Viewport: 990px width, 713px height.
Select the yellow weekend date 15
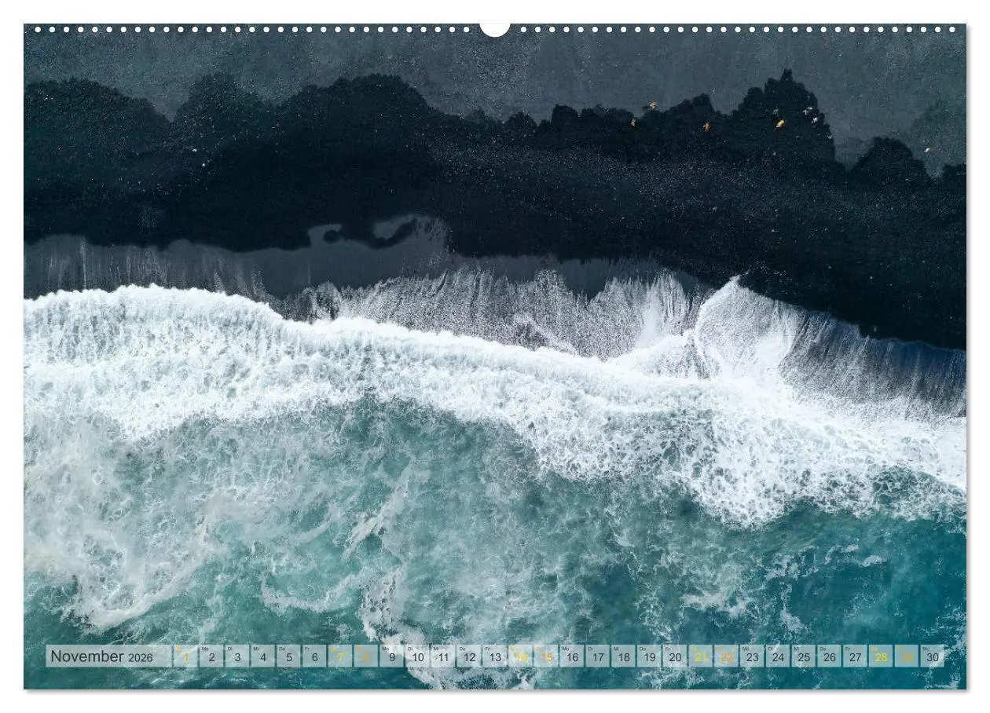(x=546, y=656)
